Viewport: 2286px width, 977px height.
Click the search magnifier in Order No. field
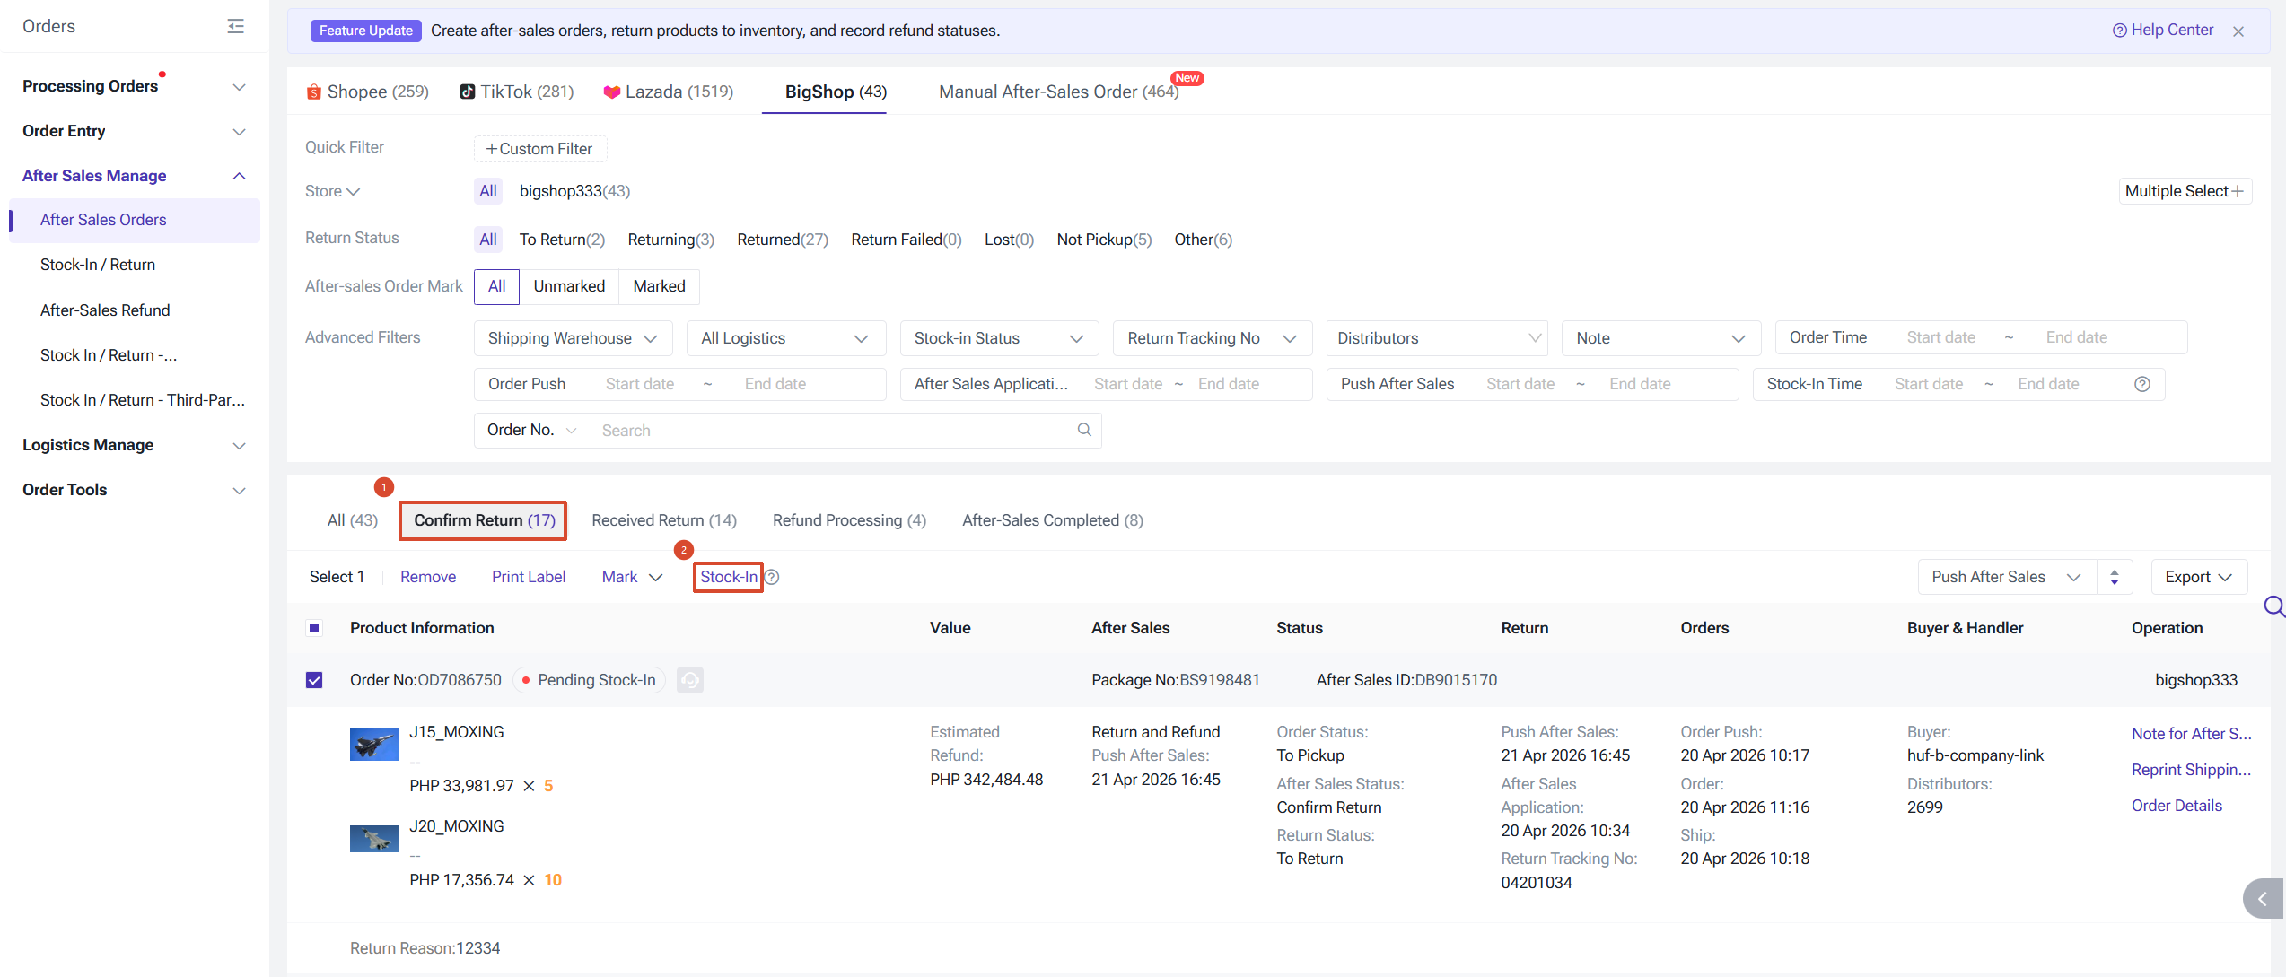[1084, 430]
